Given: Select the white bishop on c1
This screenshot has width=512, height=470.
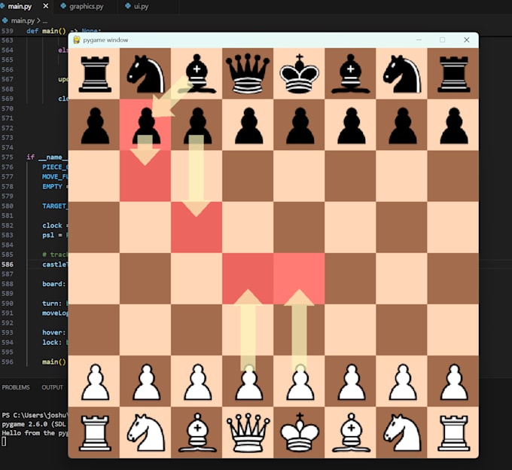Looking at the screenshot, I should click(197, 433).
